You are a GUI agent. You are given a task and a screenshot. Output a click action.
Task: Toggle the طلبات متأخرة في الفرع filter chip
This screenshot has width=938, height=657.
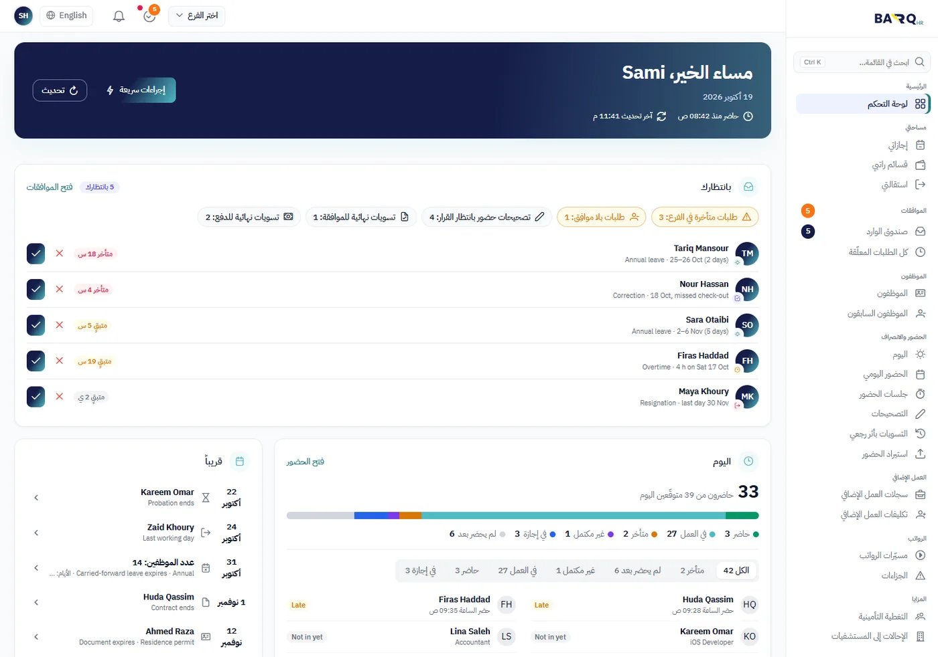pyautogui.click(x=705, y=217)
